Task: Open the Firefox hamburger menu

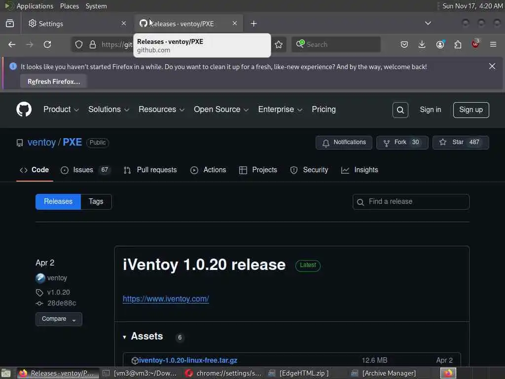Action: [x=493, y=44]
